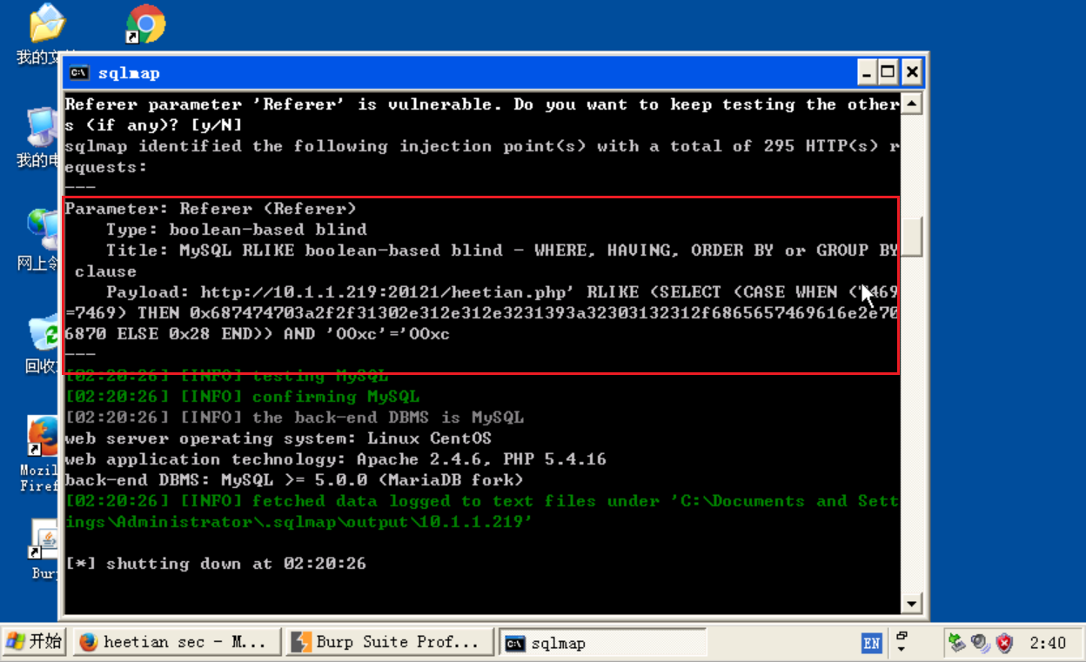Minimize the sqlmap console window

click(x=868, y=72)
